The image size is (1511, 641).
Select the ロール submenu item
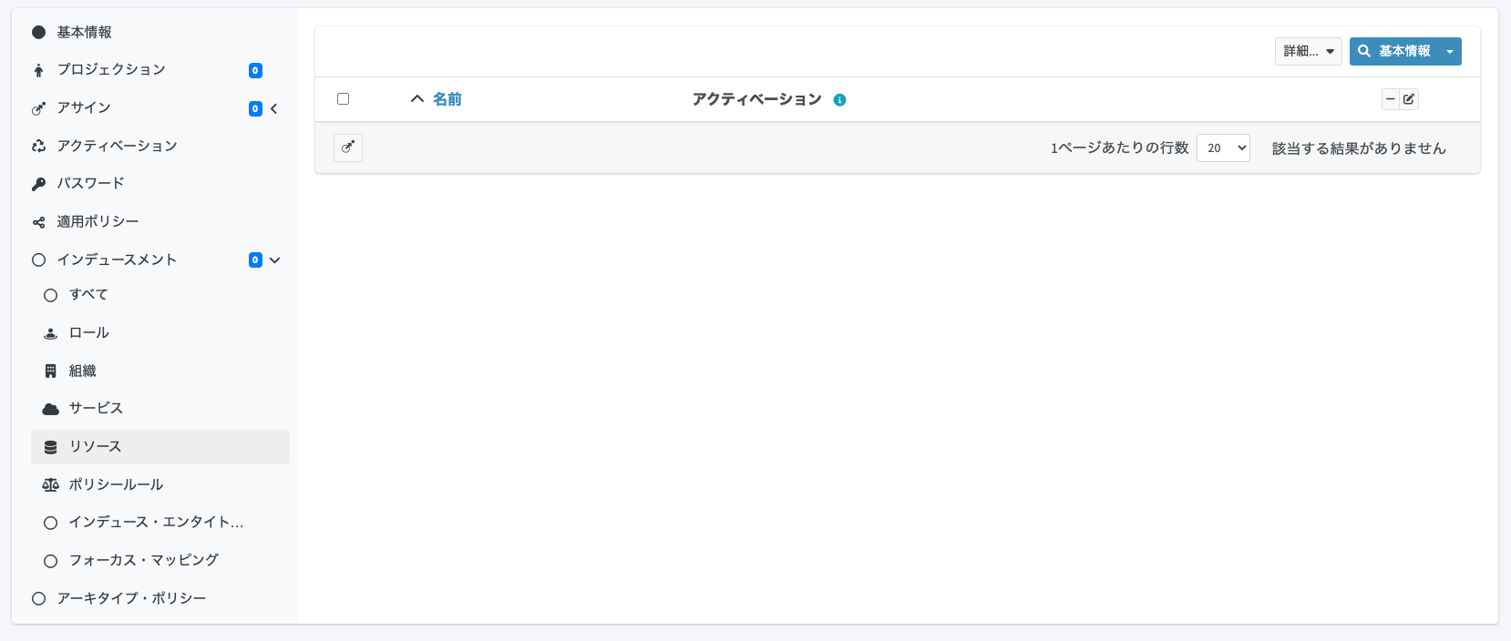159,333
